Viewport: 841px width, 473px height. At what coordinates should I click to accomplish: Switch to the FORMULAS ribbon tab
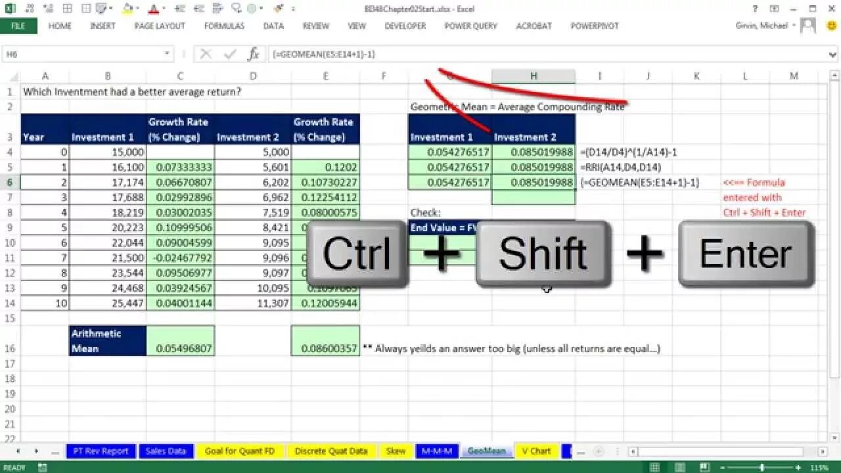224,26
